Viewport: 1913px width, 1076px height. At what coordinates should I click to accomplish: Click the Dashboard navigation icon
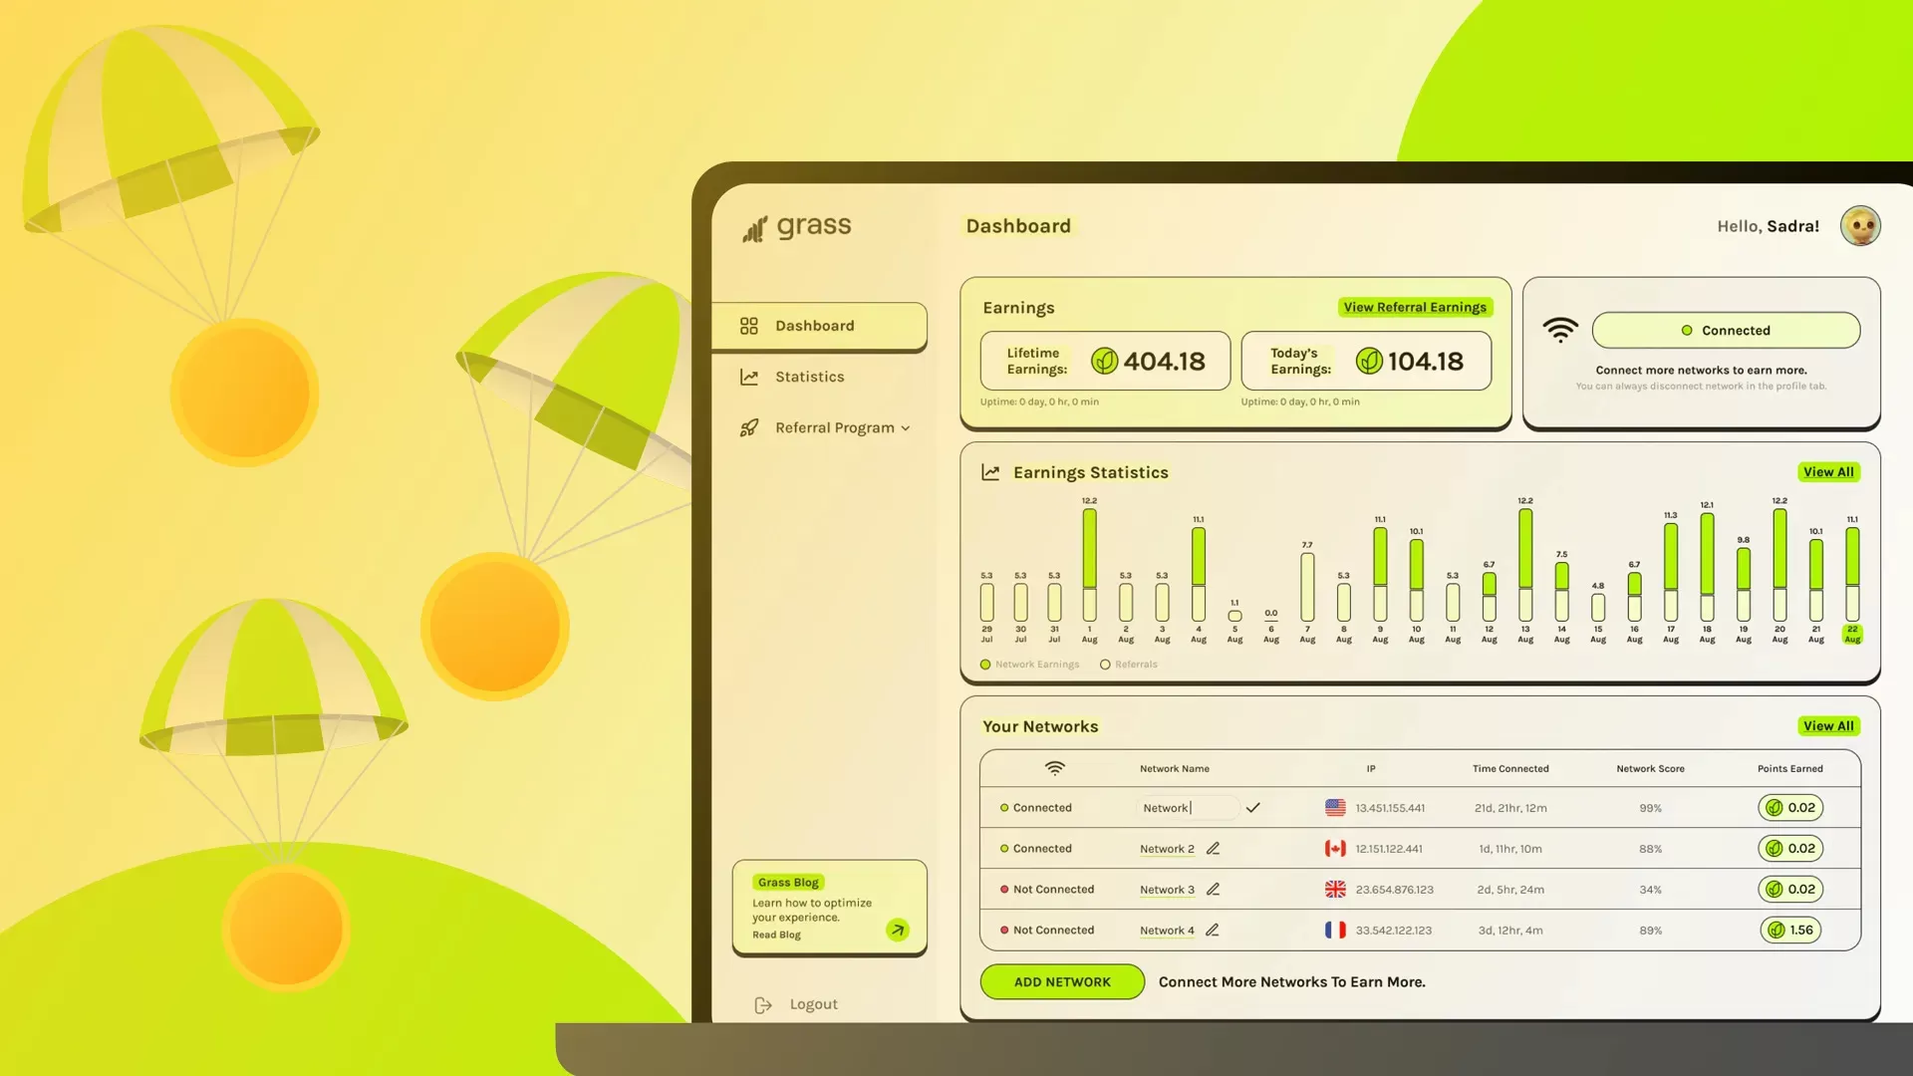point(749,325)
